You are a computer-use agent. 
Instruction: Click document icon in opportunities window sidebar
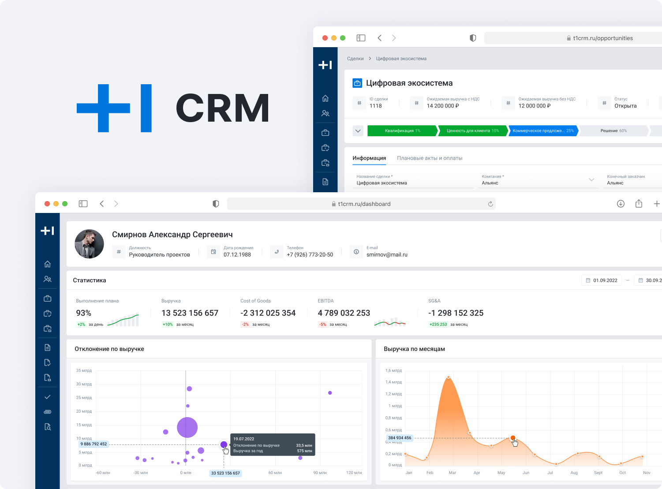325,182
